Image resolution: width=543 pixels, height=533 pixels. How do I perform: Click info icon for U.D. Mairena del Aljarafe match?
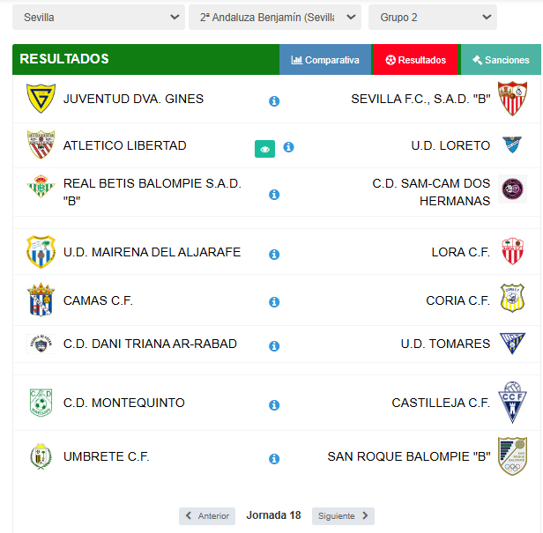pyautogui.click(x=274, y=255)
